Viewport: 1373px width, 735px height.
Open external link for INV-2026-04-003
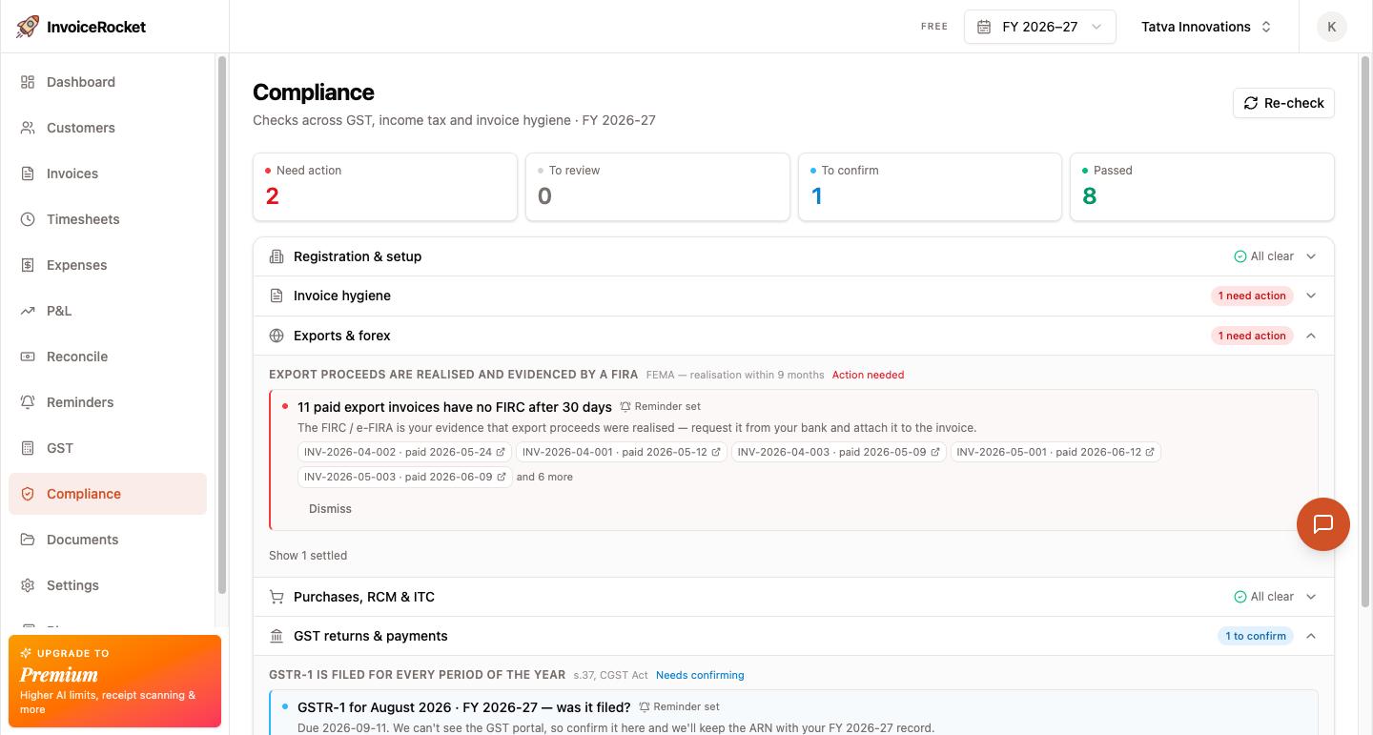point(935,452)
